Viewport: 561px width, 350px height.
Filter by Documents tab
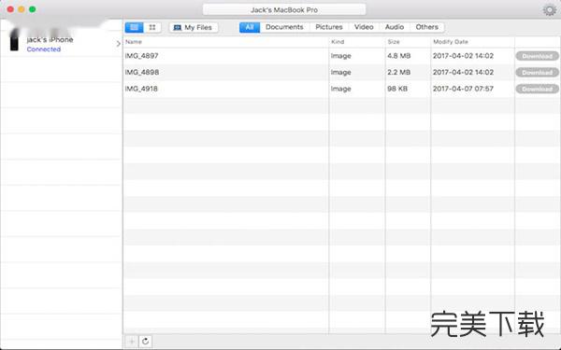tap(284, 27)
